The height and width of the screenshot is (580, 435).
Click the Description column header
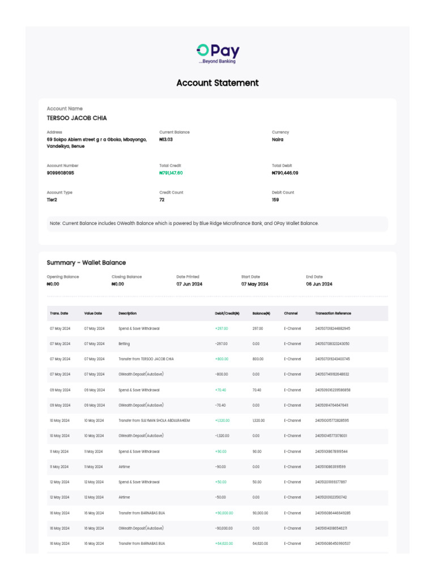point(127,313)
